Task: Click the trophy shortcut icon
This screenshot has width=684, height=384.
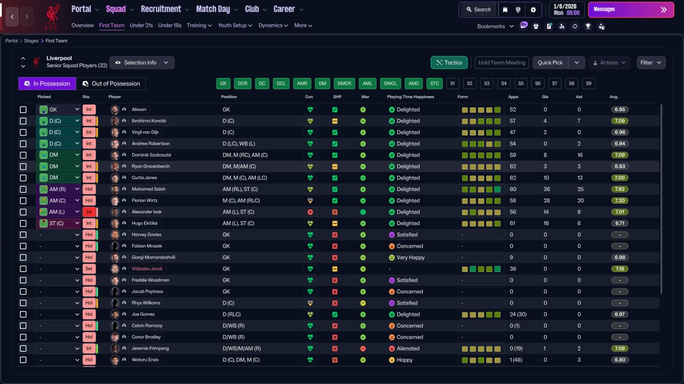Action: [588, 26]
